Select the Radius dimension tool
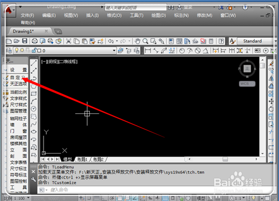 [182, 50]
